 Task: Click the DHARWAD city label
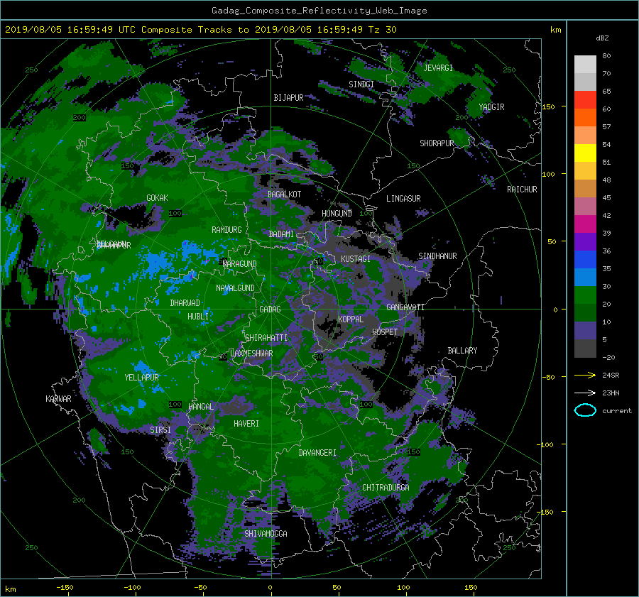pos(185,303)
